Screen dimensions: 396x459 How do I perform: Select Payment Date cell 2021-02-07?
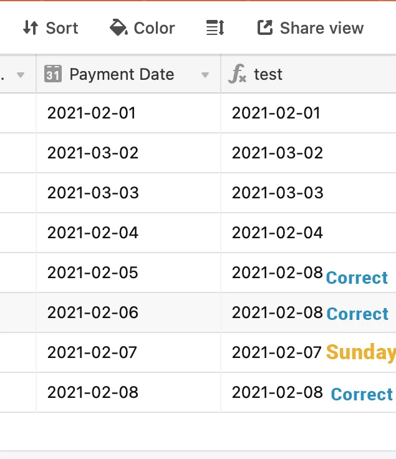tap(128, 352)
